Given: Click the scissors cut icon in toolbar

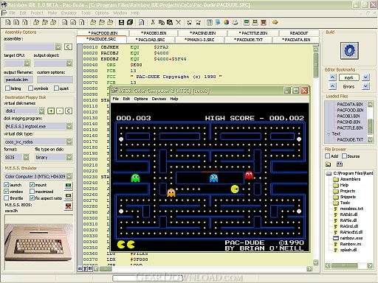Looking at the screenshot, I should coord(153,23).
